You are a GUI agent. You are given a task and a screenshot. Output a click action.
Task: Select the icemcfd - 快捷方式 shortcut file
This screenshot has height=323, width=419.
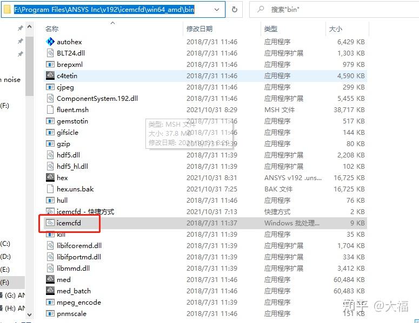click(x=85, y=211)
